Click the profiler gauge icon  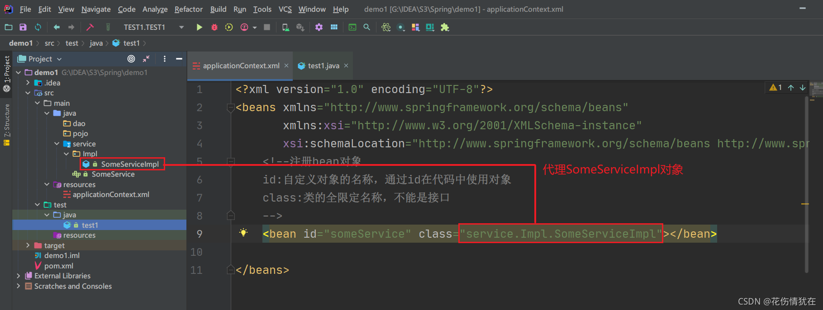(x=244, y=27)
